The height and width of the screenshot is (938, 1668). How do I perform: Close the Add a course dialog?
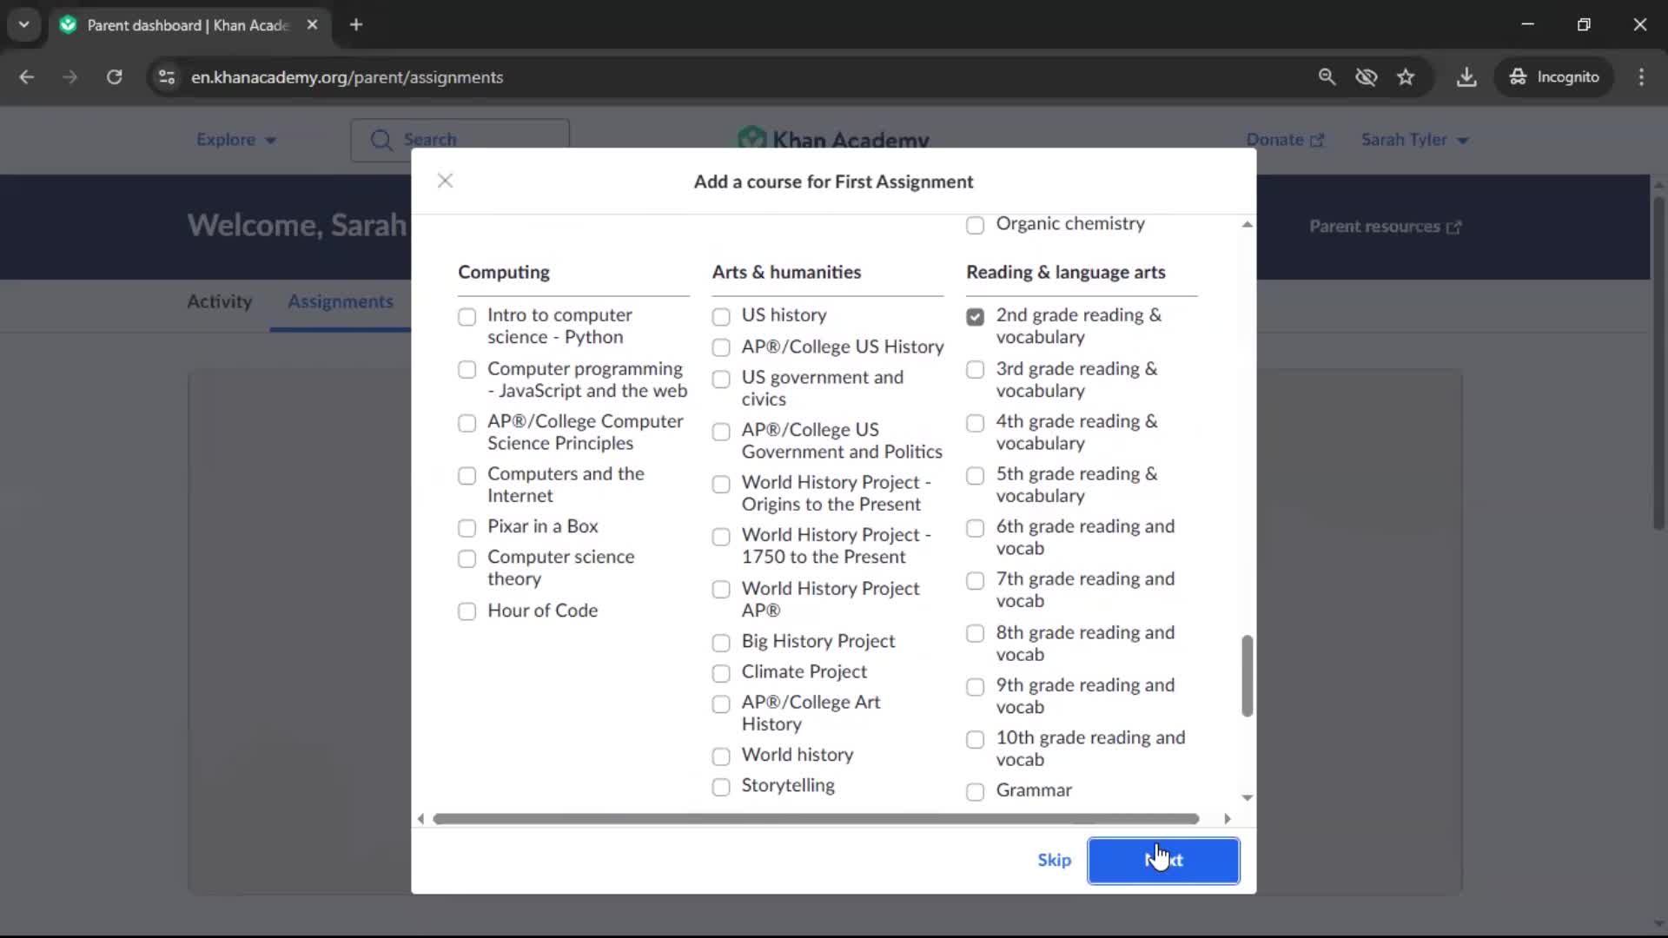[445, 181]
